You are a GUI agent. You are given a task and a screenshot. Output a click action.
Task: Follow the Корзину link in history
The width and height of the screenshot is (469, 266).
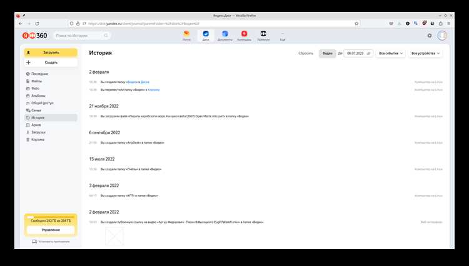click(x=154, y=89)
